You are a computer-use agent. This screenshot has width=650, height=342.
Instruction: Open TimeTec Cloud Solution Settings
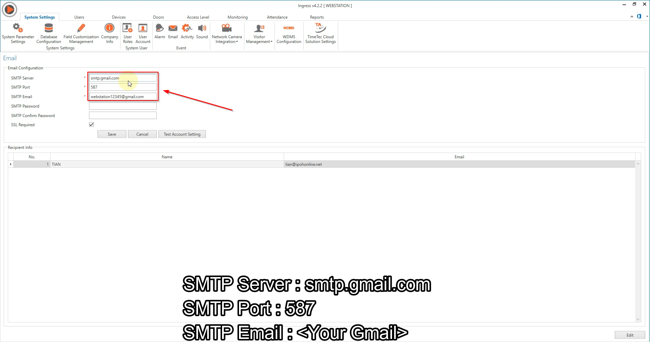(x=321, y=33)
